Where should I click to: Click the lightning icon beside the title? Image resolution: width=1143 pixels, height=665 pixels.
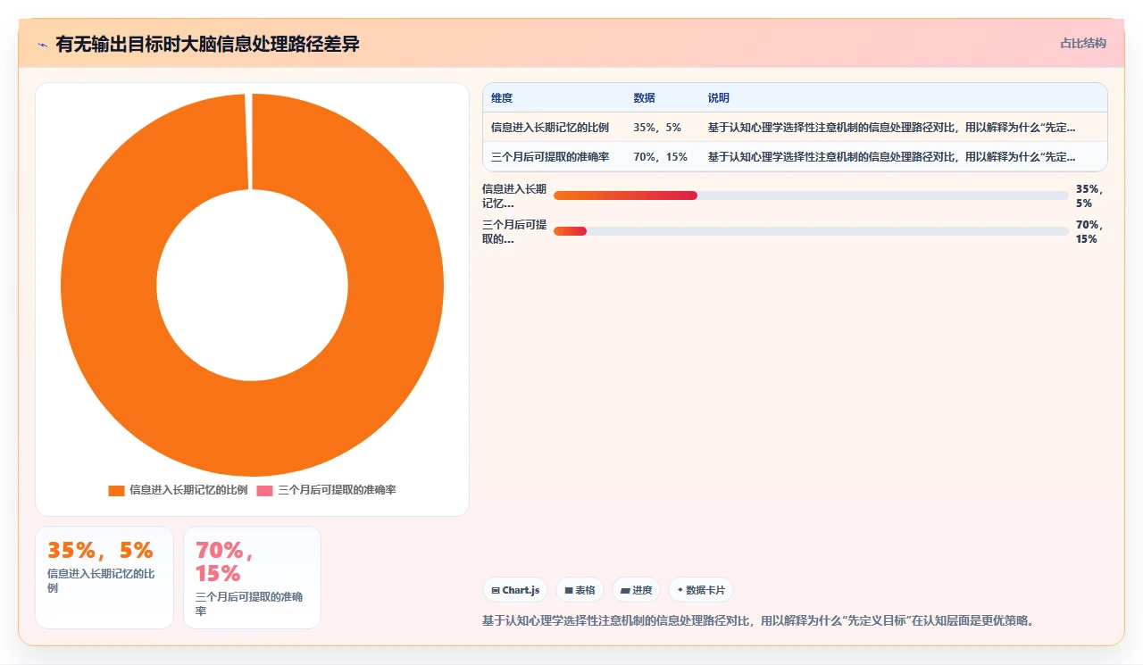(42, 45)
